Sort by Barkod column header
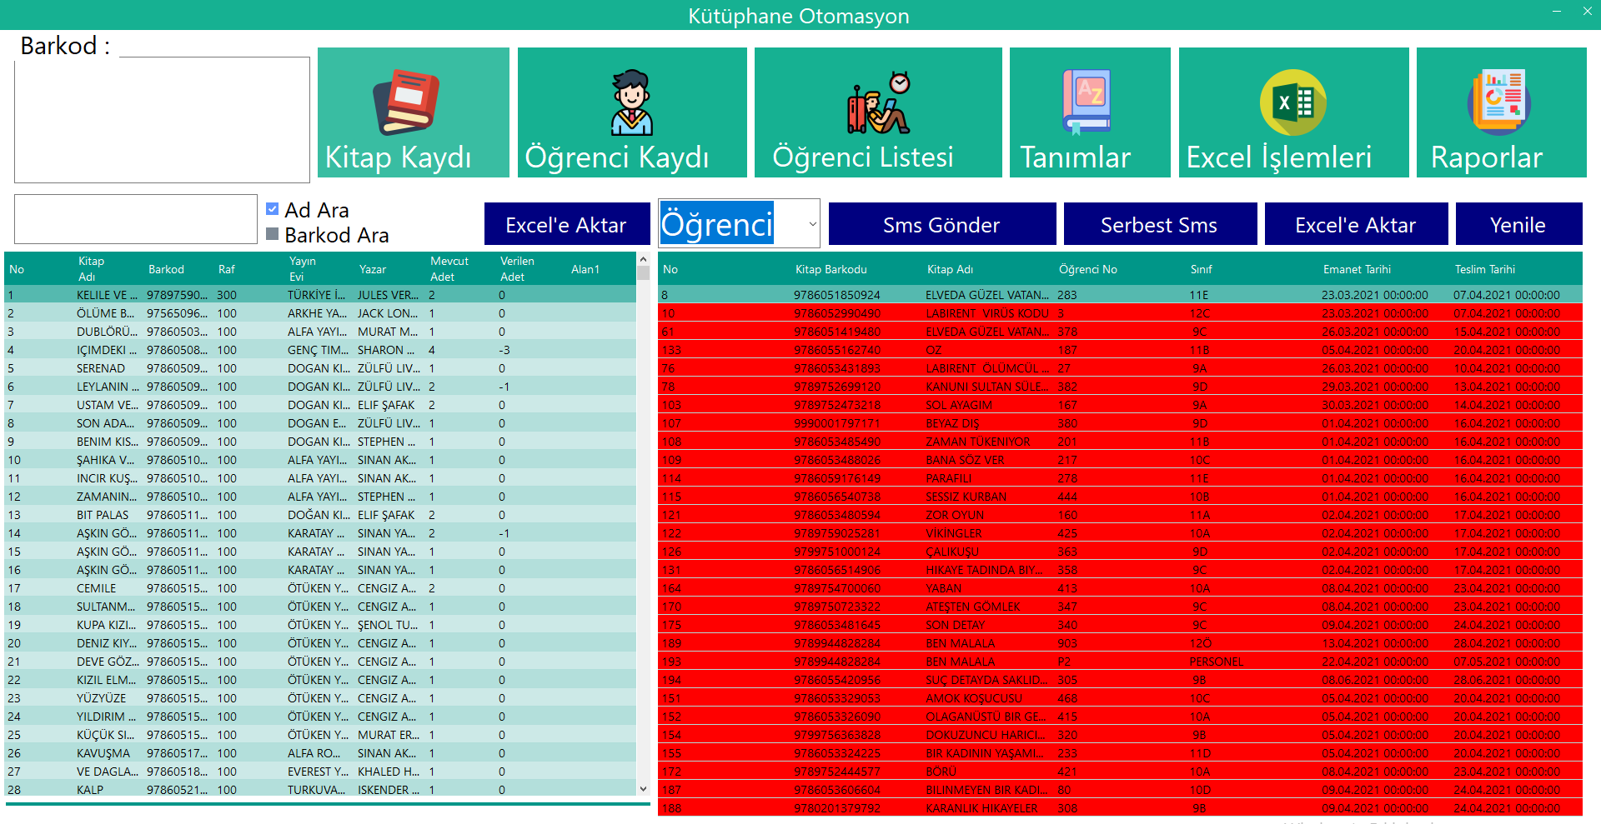 (x=166, y=269)
